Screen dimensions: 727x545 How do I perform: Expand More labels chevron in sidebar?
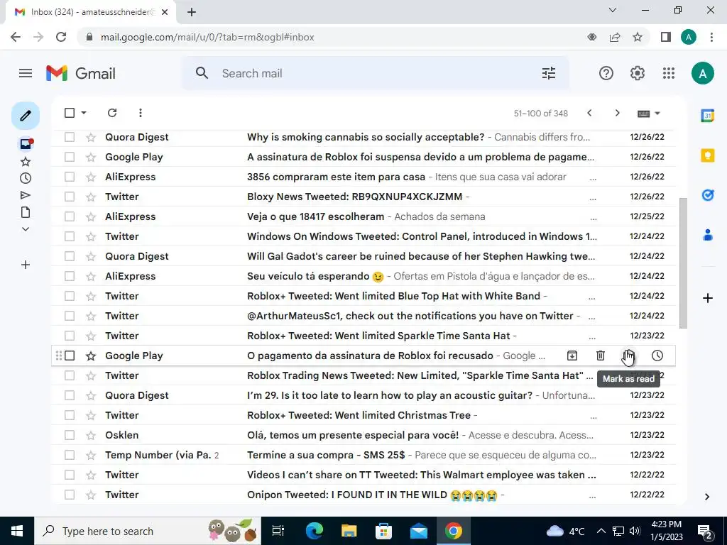click(x=26, y=229)
